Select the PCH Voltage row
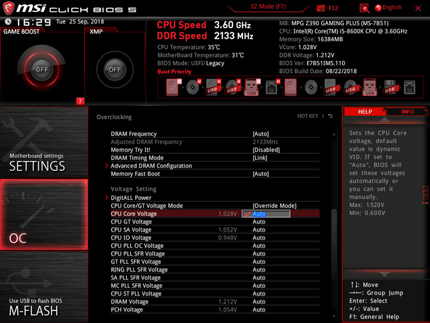This screenshot has width=430, height=323. click(x=215, y=309)
